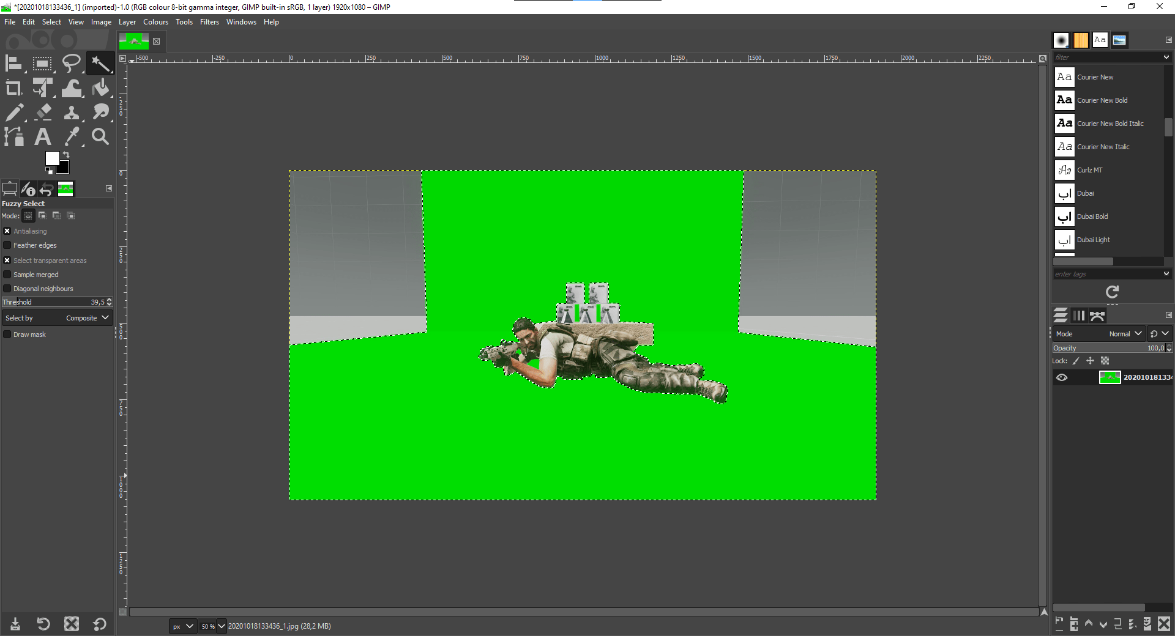Set selection mode to Add to selection
The height and width of the screenshot is (636, 1175).
click(42, 215)
